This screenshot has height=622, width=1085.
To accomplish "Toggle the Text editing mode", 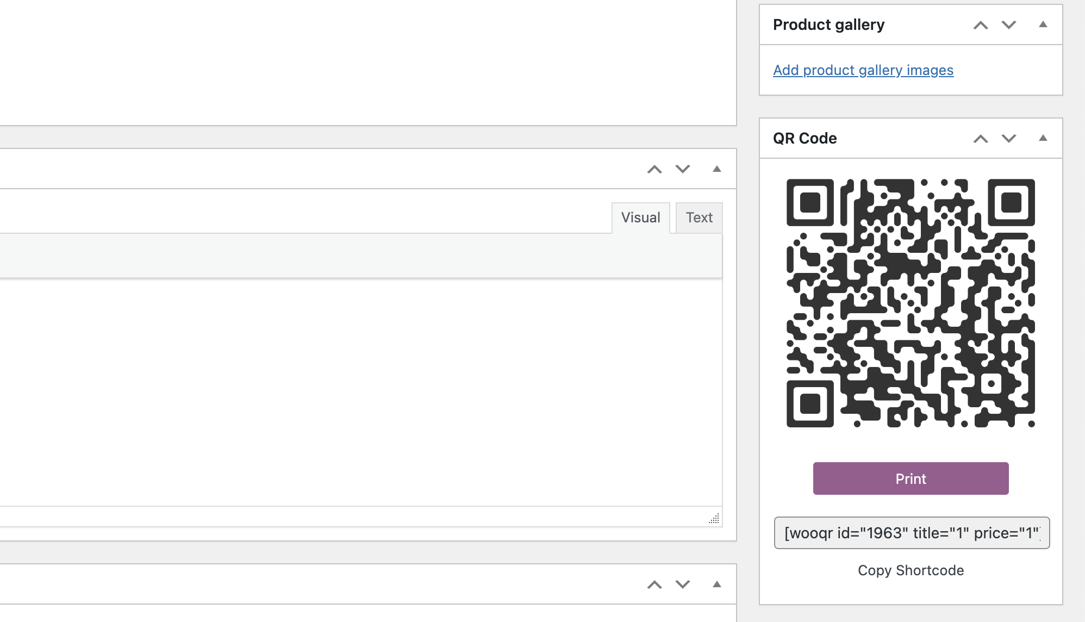I will [x=699, y=217].
